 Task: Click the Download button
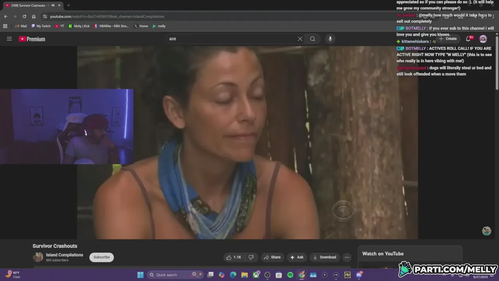[x=325, y=257]
